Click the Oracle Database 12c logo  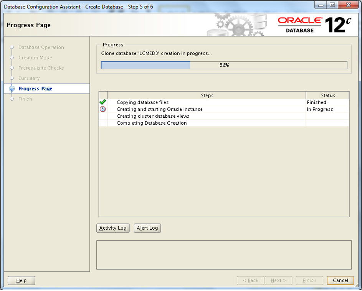(x=314, y=25)
